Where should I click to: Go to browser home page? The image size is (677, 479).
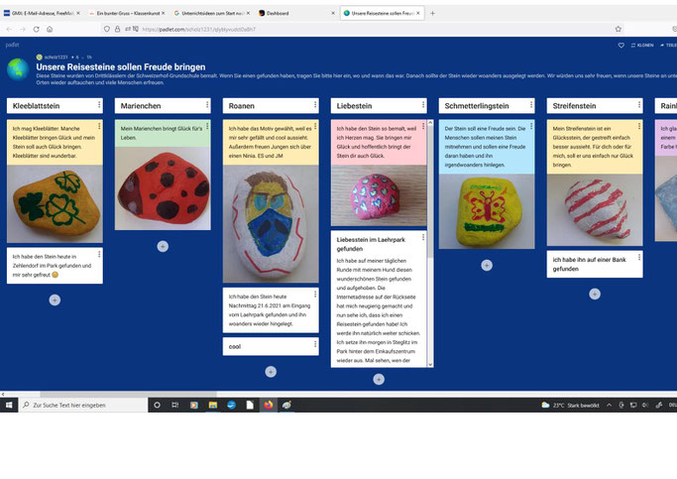click(x=50, y=29)
